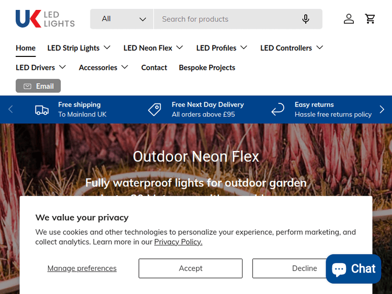Click the previous announcement arrow

[x=10, y=110]
